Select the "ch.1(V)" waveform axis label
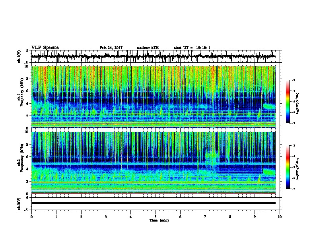 coord(19,56)
